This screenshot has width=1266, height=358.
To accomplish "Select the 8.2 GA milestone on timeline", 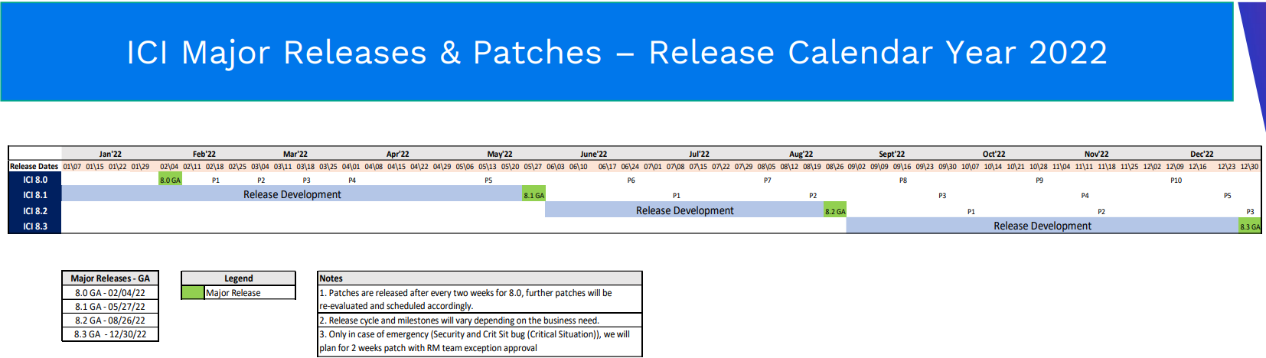I will pyautogui.click(x=835, y=211).
